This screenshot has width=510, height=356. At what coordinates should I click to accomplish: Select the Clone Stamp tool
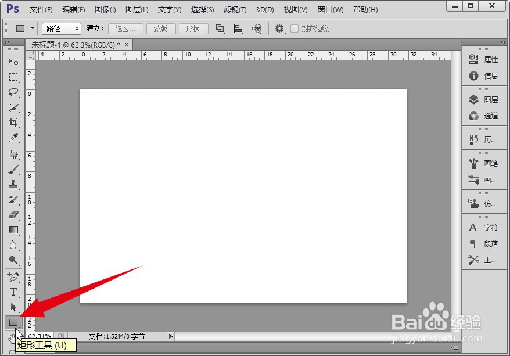click(13, 185)
